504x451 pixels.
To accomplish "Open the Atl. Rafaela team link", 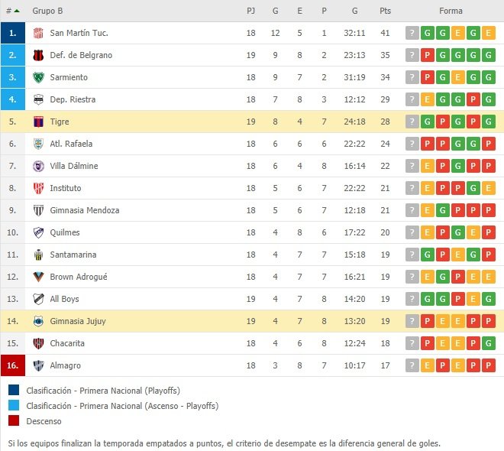I will click(71, 144).
